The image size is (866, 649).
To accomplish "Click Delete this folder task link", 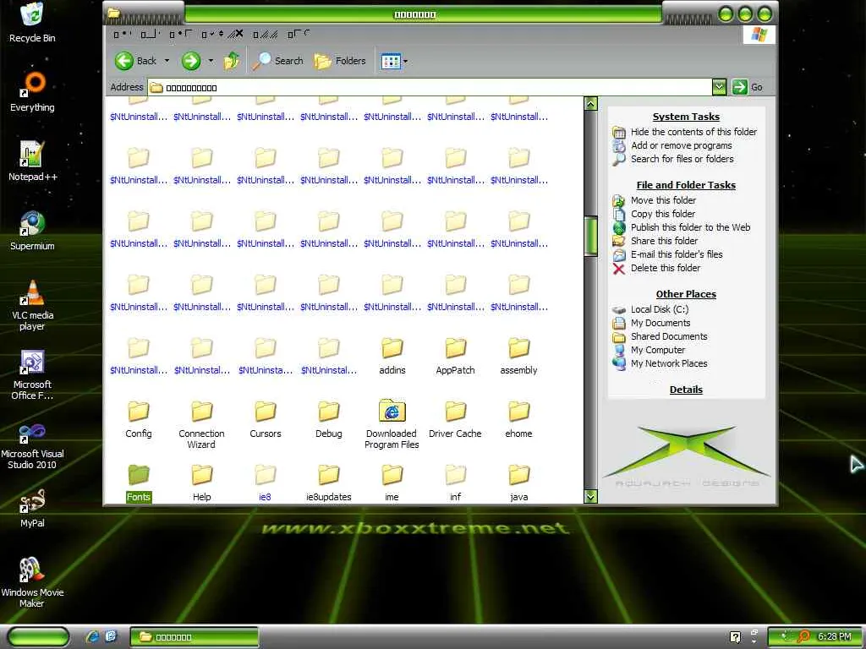I will pos(665,268).
